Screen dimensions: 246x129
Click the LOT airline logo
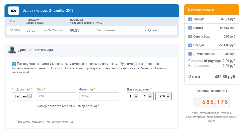14,10
